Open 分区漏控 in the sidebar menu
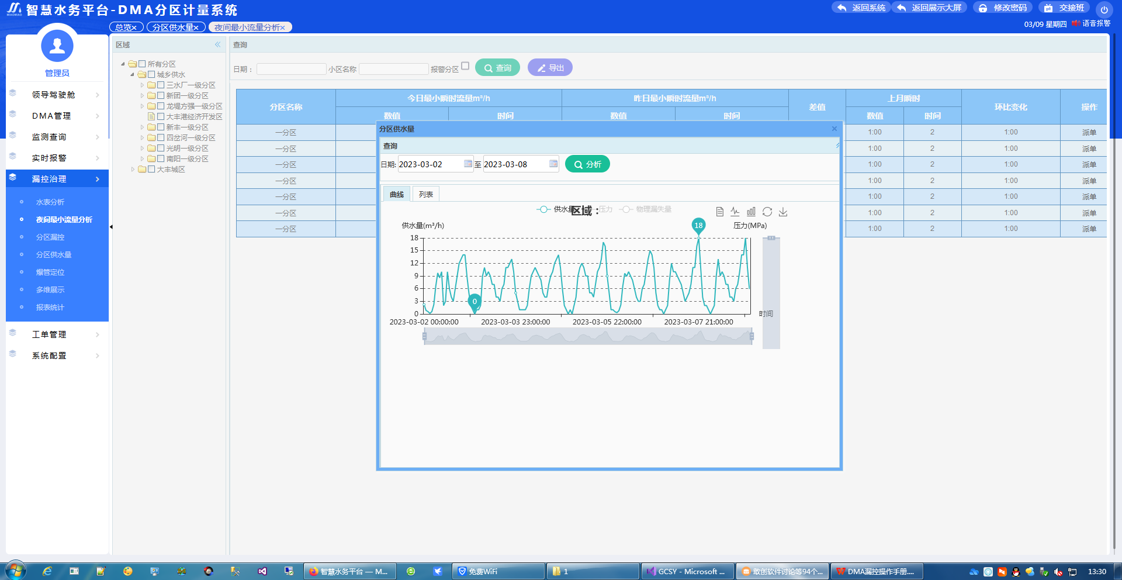This screenshot has height=580, width=1122. click(x=50, y=237)
